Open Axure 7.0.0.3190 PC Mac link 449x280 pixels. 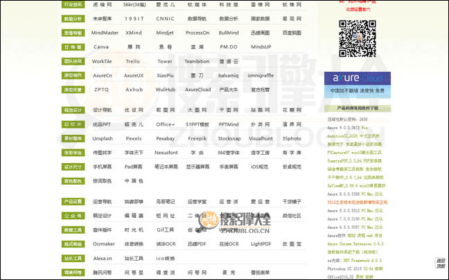click(355, 219)
